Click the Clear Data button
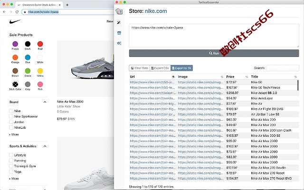Screen dimensions: 304x190 [139, 68]
